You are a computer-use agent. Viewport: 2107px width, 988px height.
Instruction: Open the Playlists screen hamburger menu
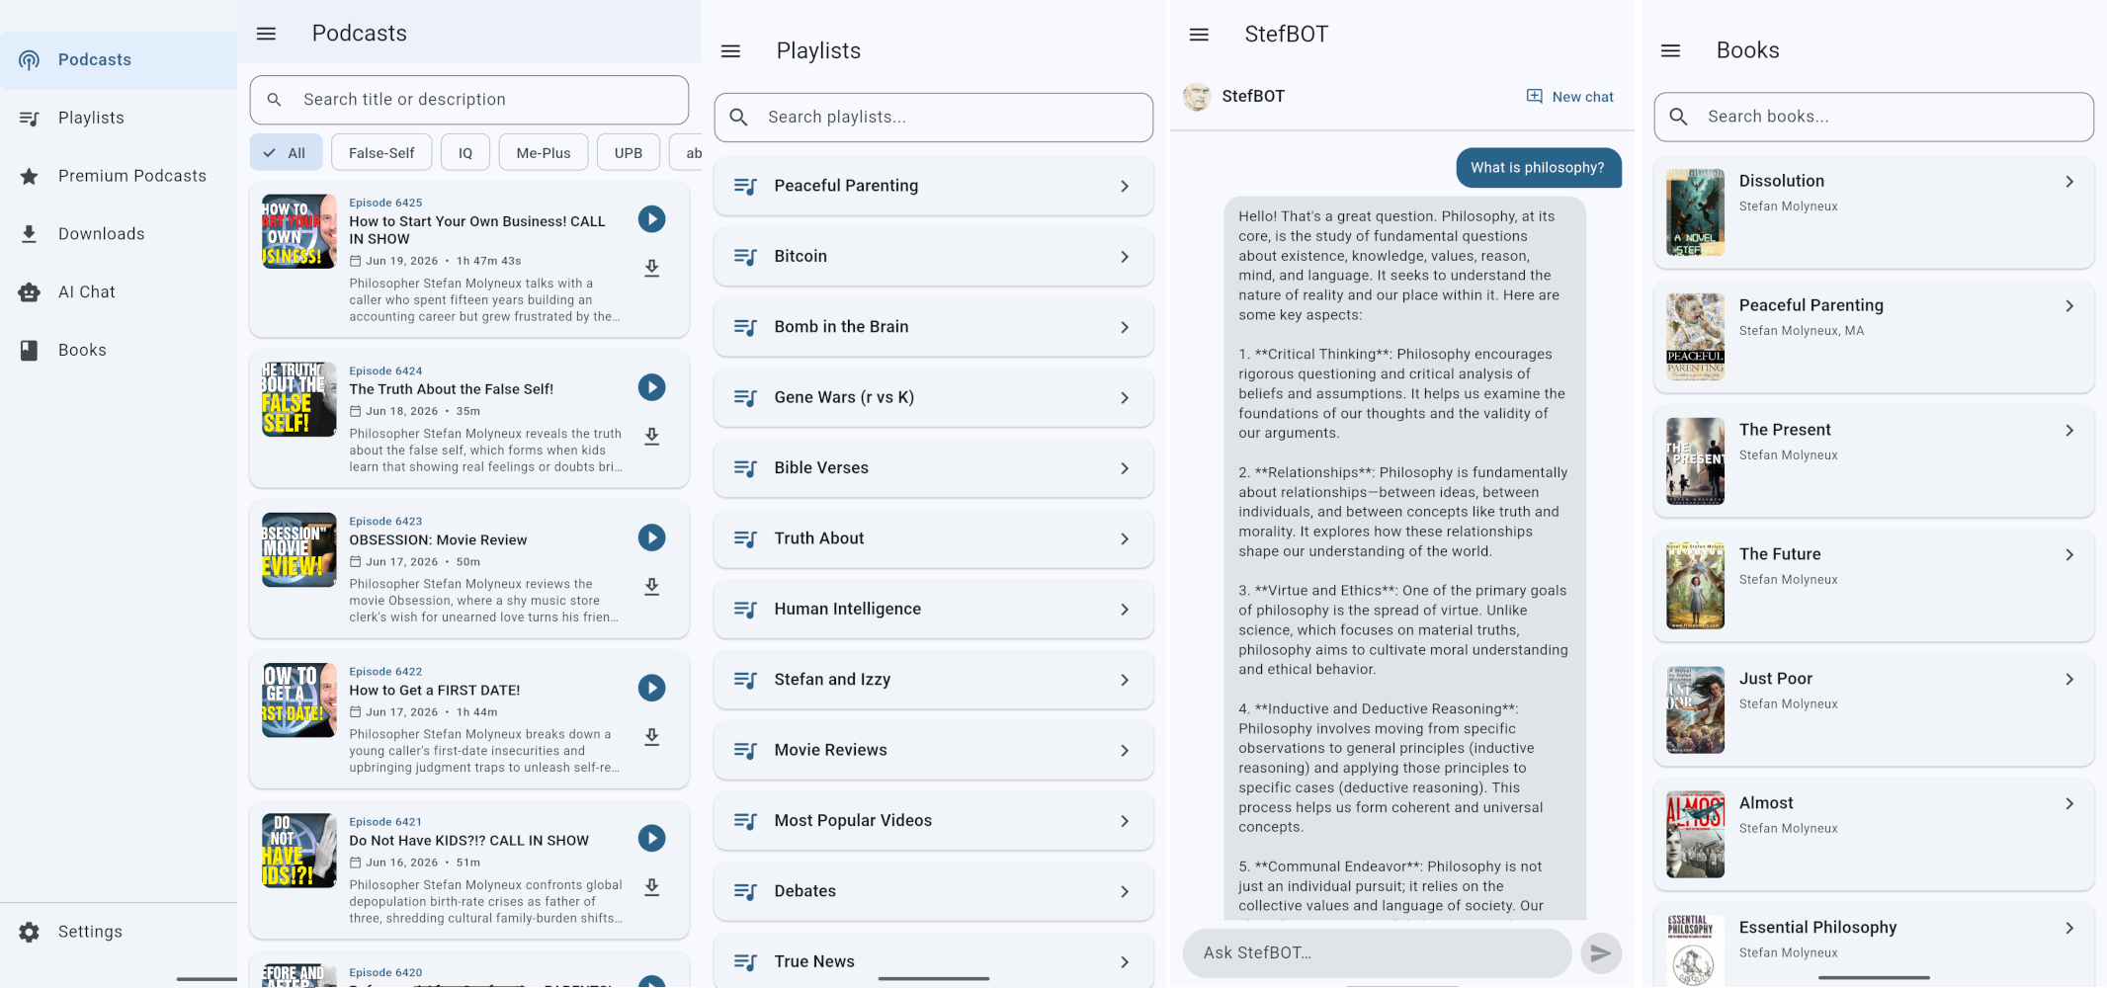[x=730, y=51]
